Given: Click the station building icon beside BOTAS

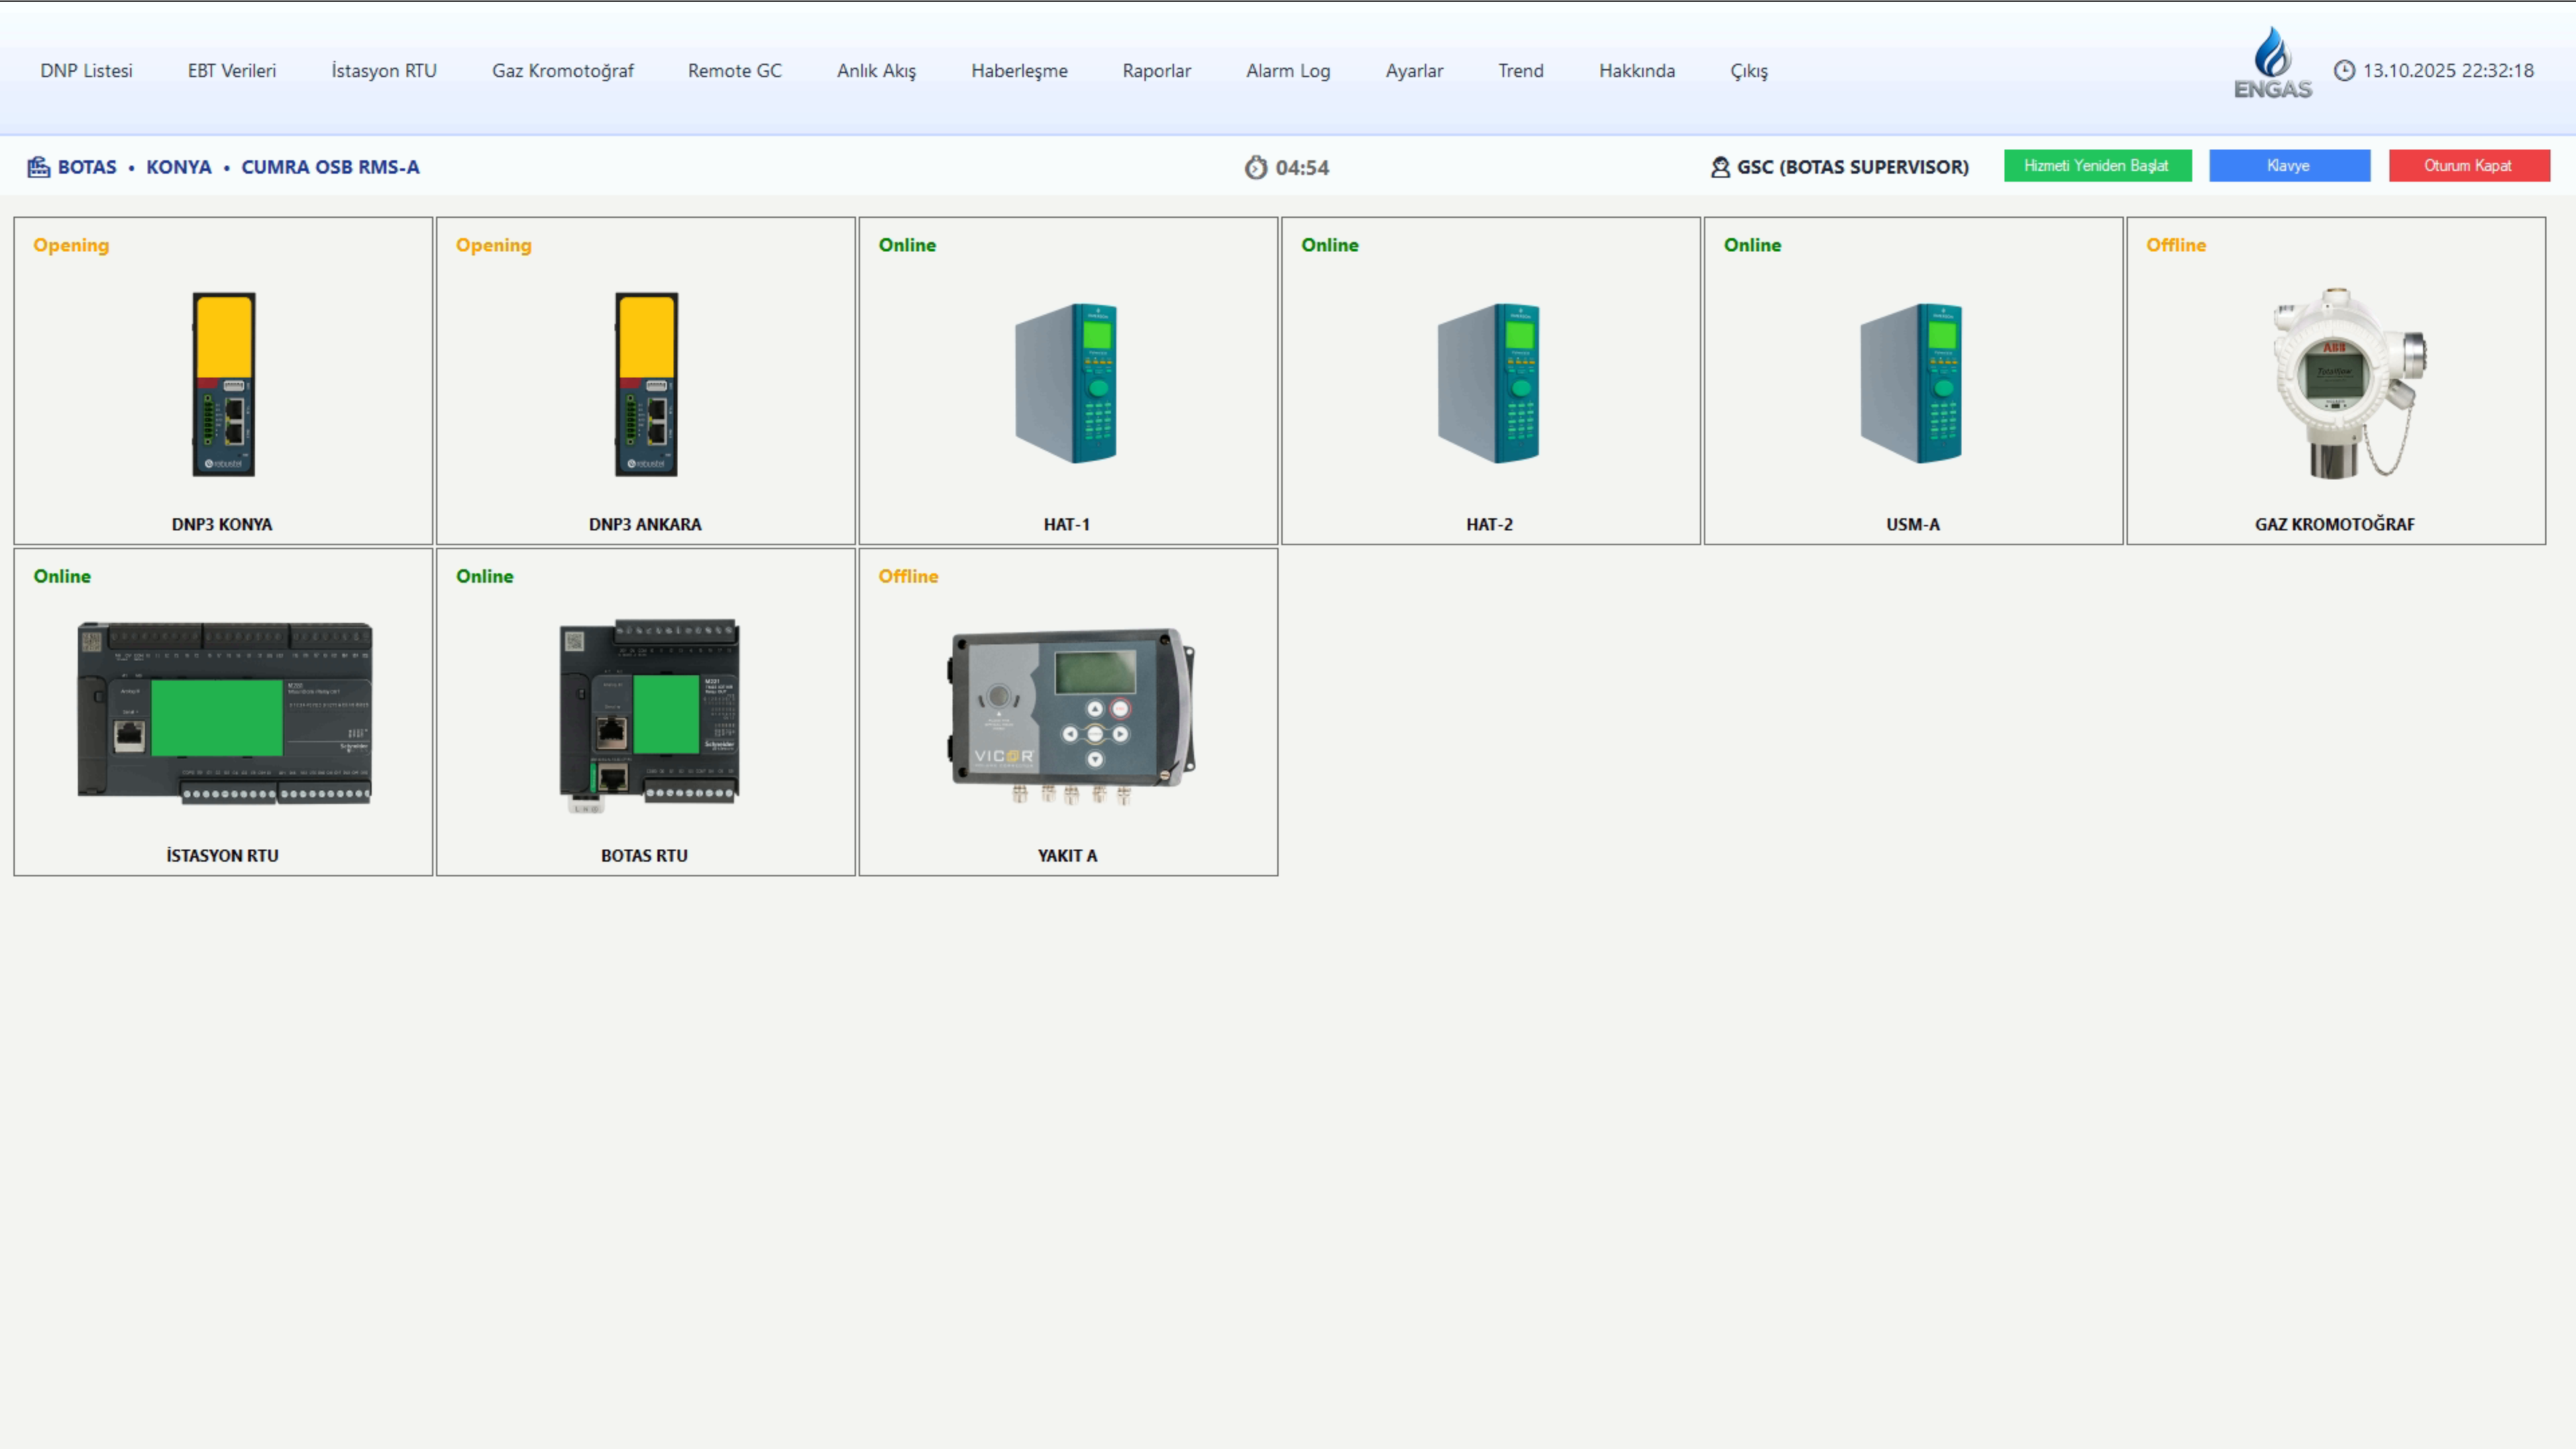Looking at the screenshot, I should click(38, 167).
